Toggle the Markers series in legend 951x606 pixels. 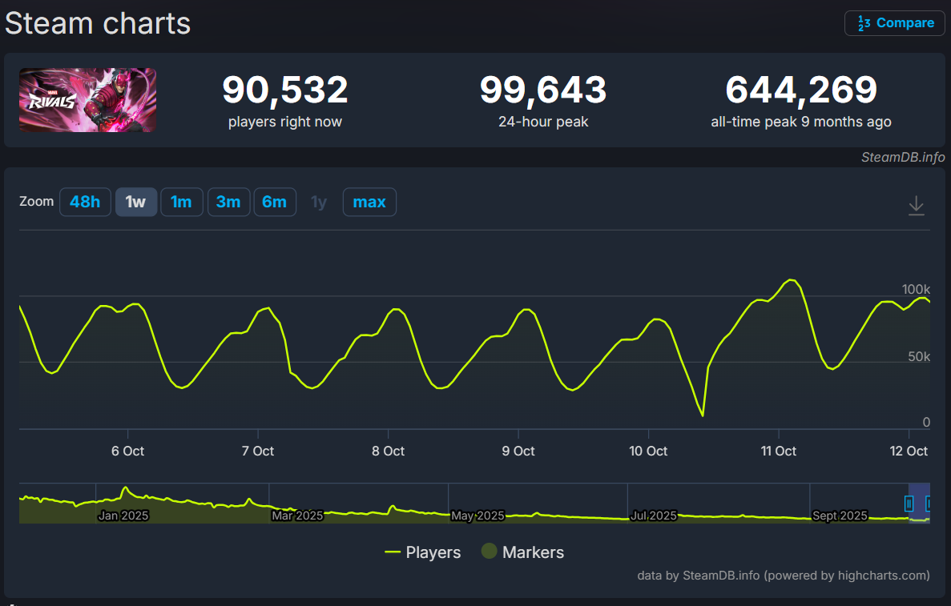[x=523, y=552]
